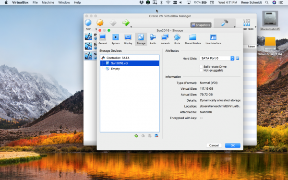Screen dimensions: 288x180
Task: Open the Global Tools dropdown arrow
Action: pos(255,27)
